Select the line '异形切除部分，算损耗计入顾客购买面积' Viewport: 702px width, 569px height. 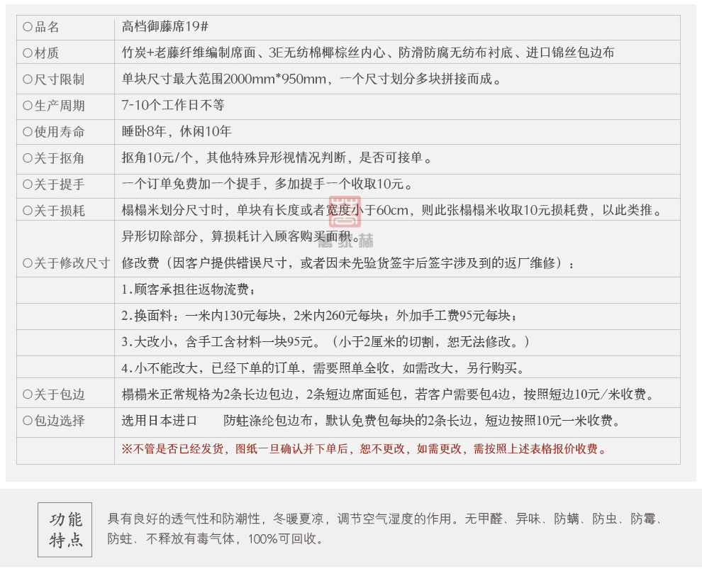click(x=241, y=236)
